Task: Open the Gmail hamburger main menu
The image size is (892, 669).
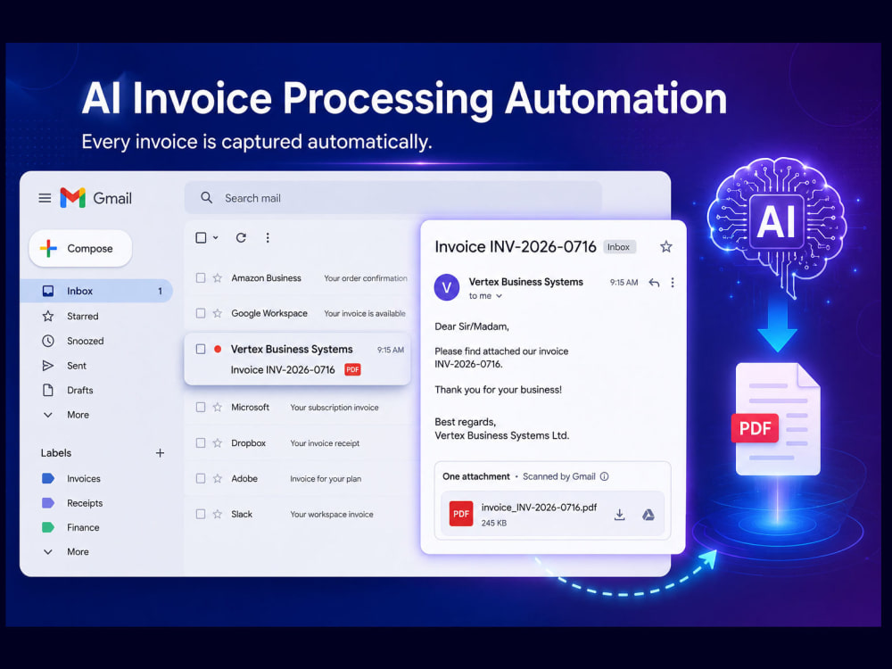Action: click(x=45, y=198)
